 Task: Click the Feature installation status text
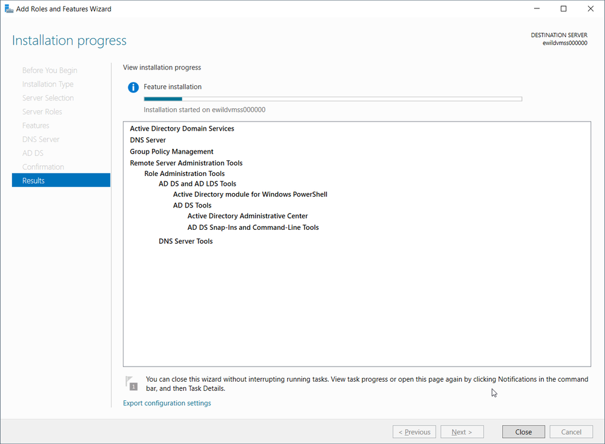[173, 87]
